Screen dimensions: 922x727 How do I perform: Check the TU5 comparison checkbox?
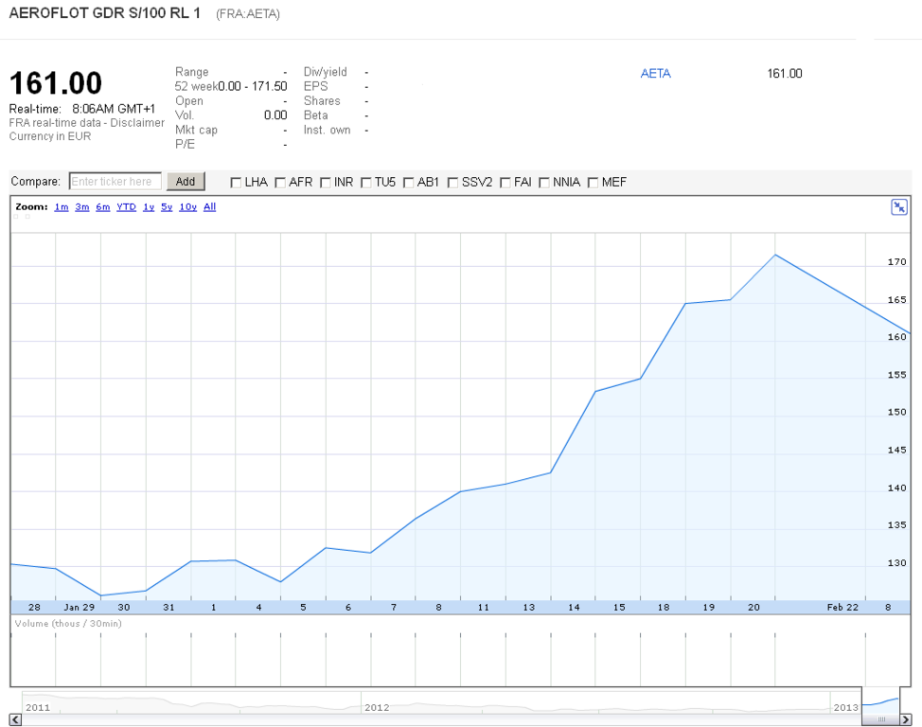coord(365,183)
